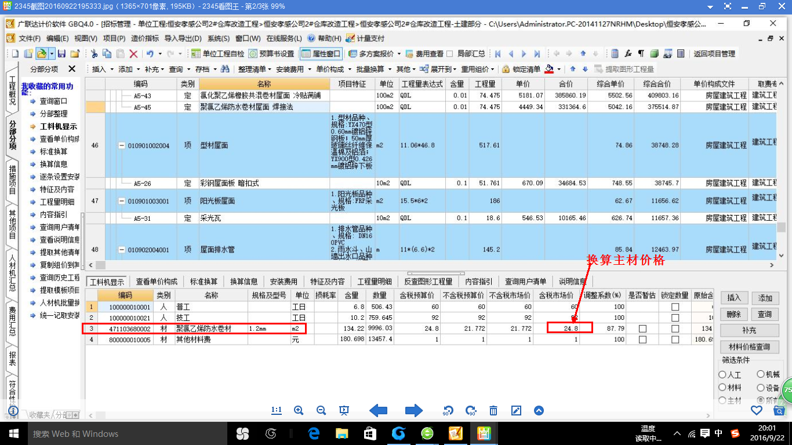Zoom out with the magnifier minus icon

pos(321,410)
